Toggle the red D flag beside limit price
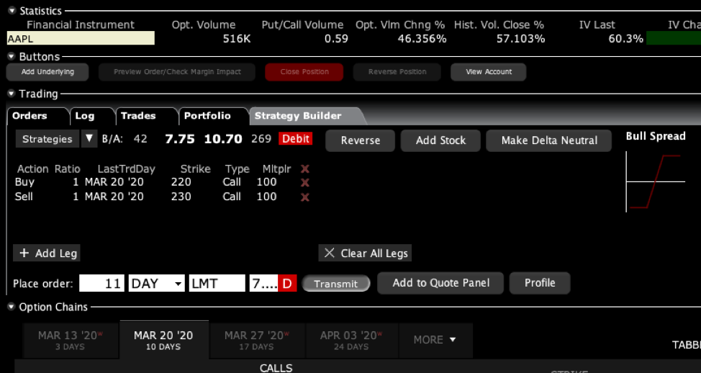Screen dimensions: 701x373 287,284
